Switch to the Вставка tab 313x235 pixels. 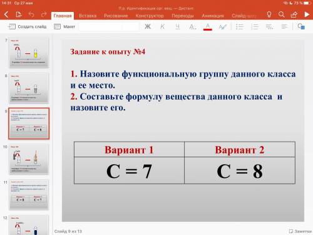point(88,16)
